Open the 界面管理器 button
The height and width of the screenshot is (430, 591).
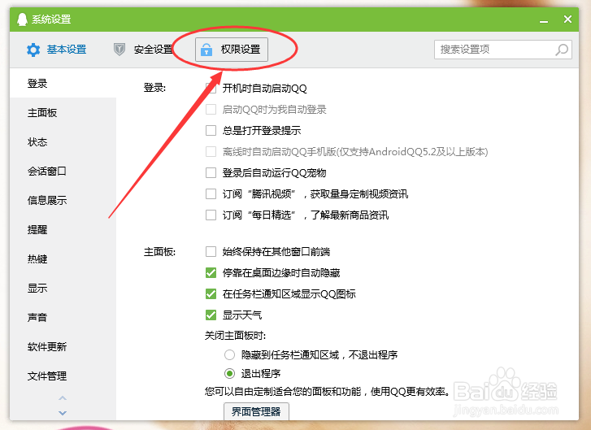256,411
